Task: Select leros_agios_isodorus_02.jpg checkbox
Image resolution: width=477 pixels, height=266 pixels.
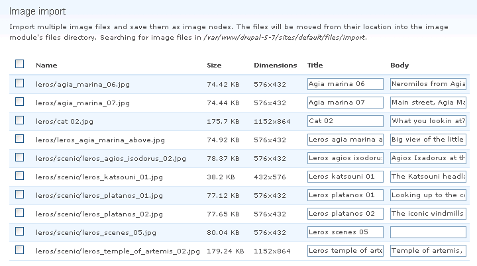Action: 19,157
